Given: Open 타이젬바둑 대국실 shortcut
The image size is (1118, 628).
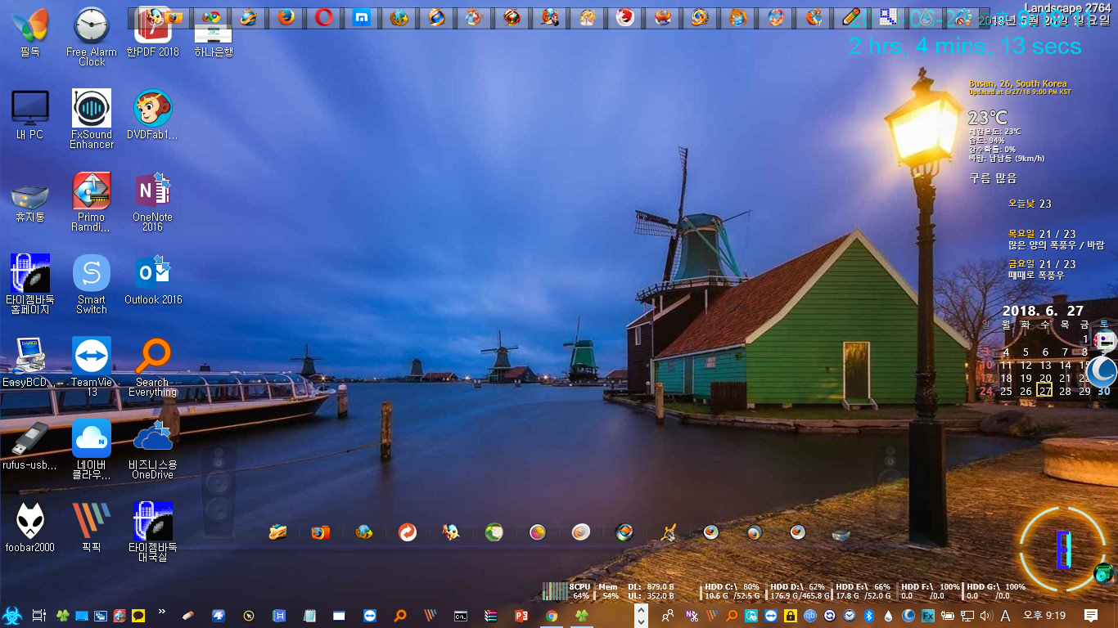Looking at the screenshot, I should tap(152, 532).
